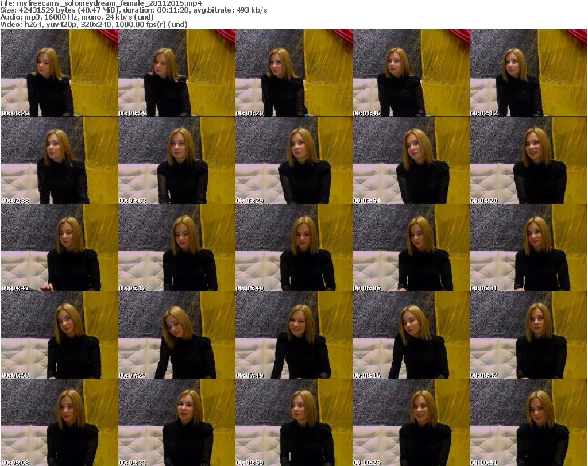Open the frame timestamped 00:10:25

[x=411, y=422]
